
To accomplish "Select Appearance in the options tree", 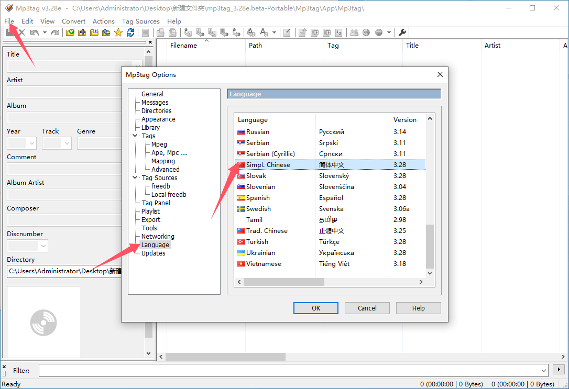I will coord(158,119).
